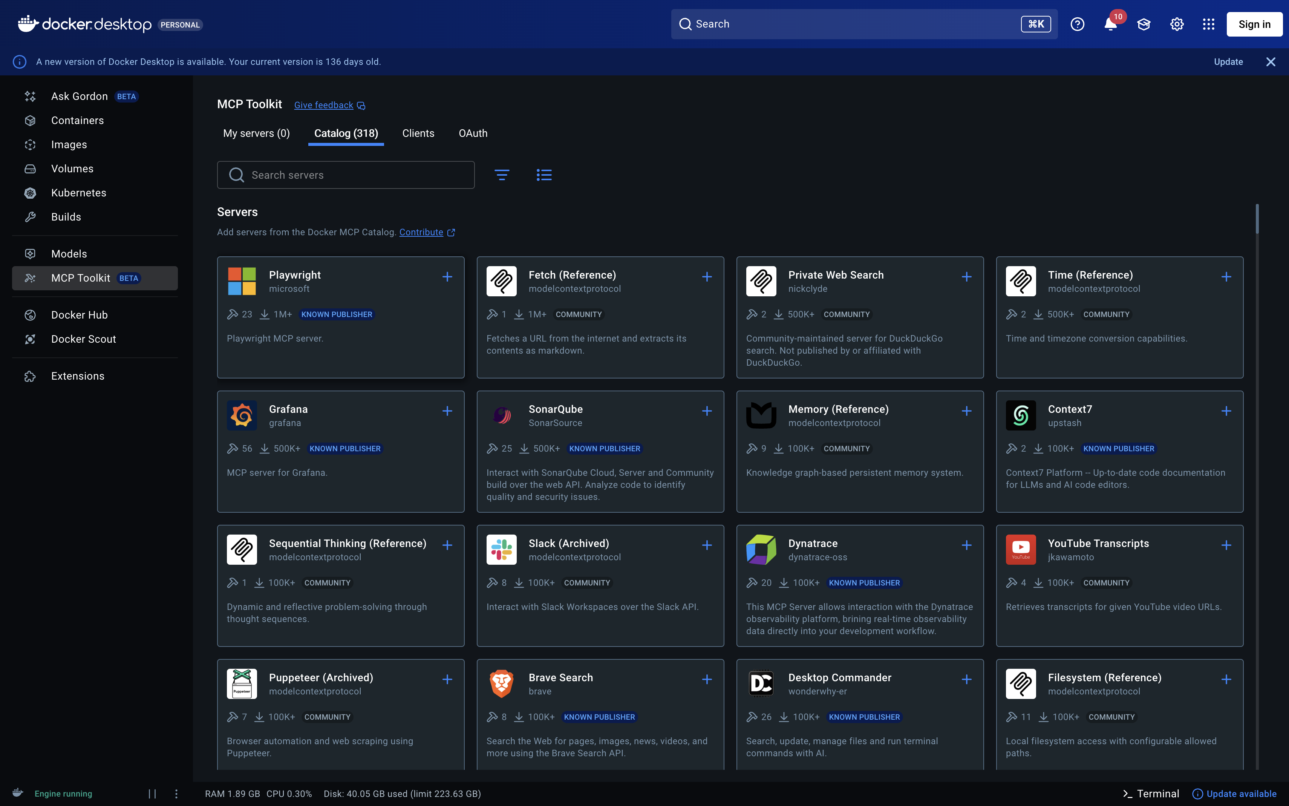1289x806 pixels.
Task: Go to Containers in the sidebar
Action: tap(95, 121)
